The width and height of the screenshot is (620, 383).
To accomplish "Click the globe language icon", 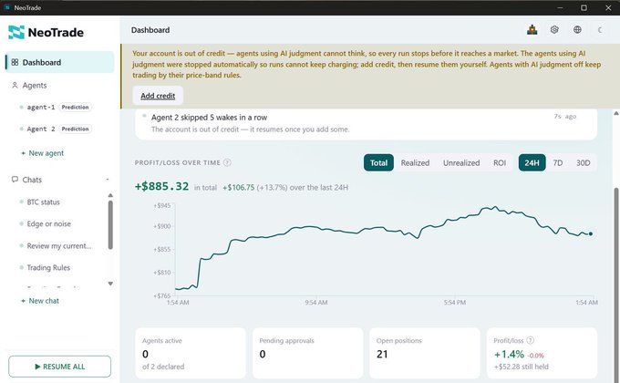I will click(x=577, y=30).
